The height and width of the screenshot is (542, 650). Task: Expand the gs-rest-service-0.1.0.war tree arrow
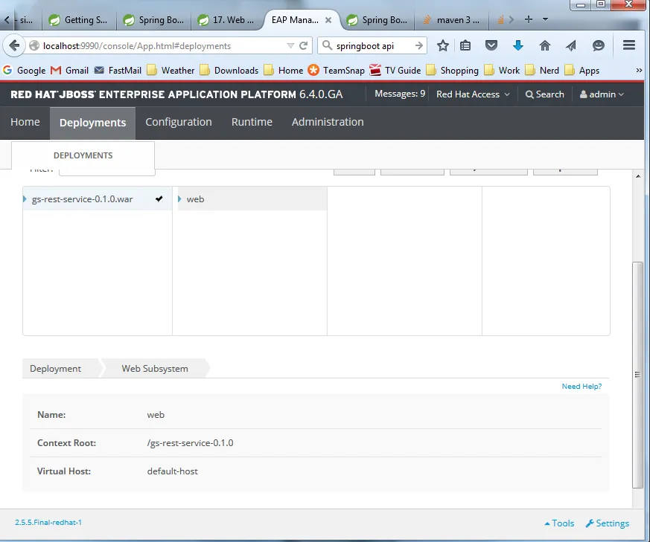tap(25, 199)
